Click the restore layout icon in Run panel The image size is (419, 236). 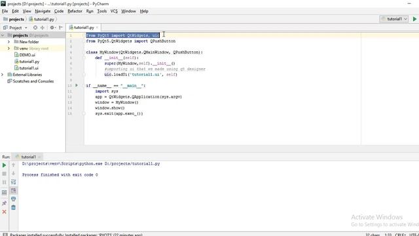coord(5,193)
